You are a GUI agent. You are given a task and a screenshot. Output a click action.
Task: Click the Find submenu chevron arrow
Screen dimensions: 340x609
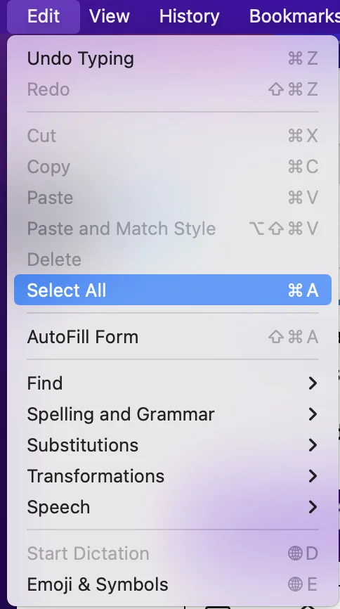(313, 383)
